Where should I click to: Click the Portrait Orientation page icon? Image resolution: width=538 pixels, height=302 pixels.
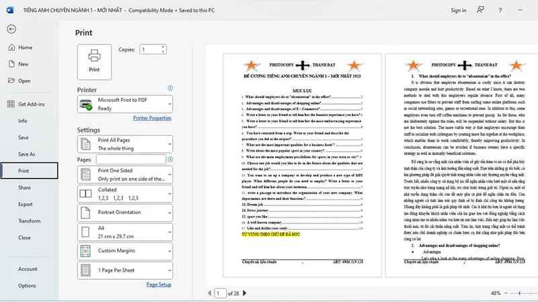[x=85, y=213]
